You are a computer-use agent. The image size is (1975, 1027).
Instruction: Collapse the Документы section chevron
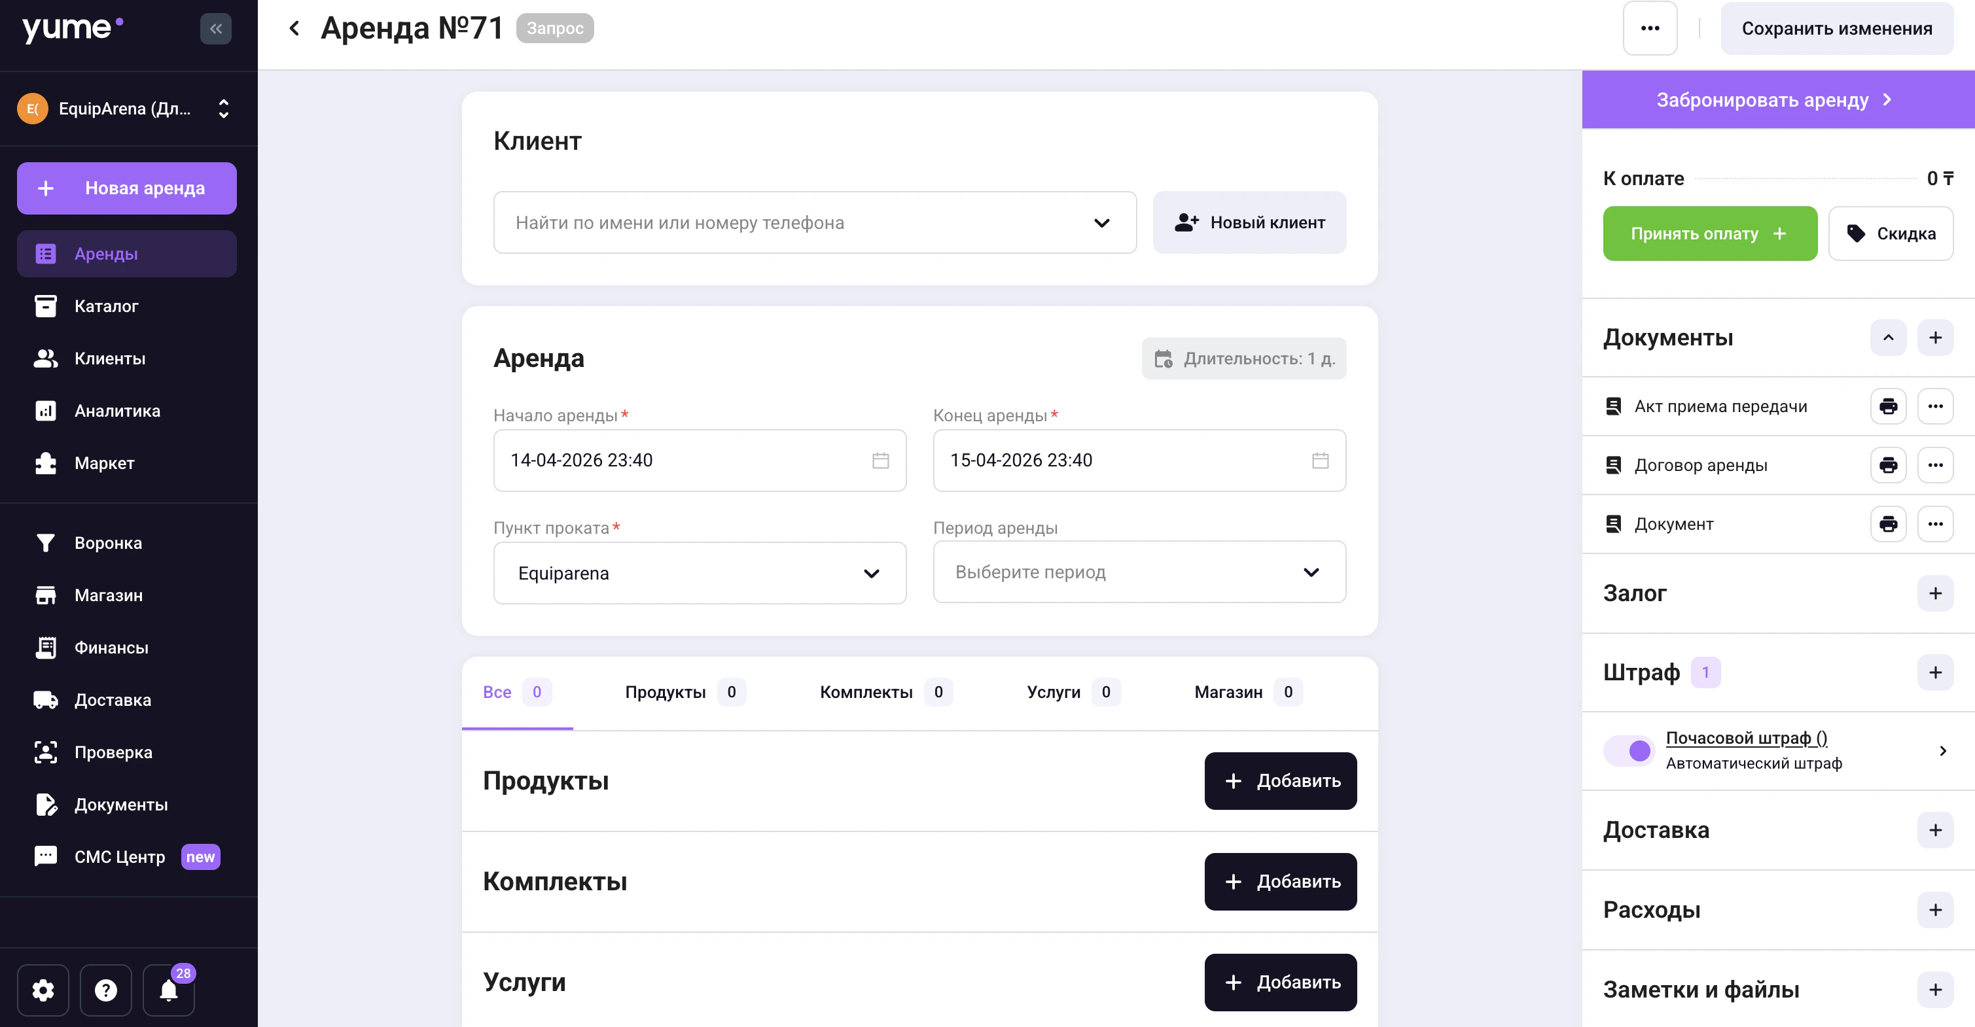tap(1887, 338)
